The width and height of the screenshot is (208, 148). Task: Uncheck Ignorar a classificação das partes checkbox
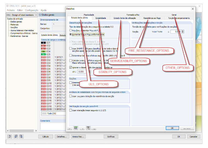pos(71,67)
